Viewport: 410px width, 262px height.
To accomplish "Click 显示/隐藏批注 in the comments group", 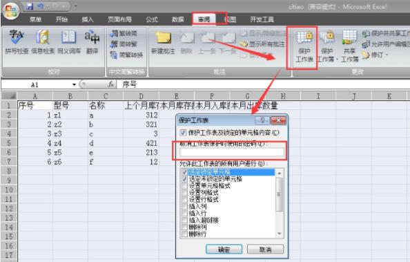I will pos(263,33).
